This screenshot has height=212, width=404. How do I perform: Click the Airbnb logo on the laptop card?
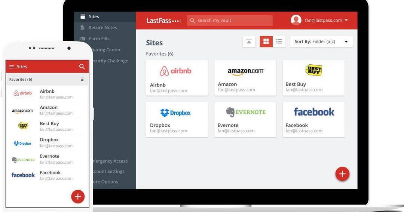175,71
